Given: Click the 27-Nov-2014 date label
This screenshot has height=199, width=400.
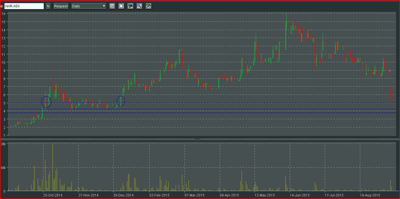Looking at the screenshot, I should click(x=88, y=195).
